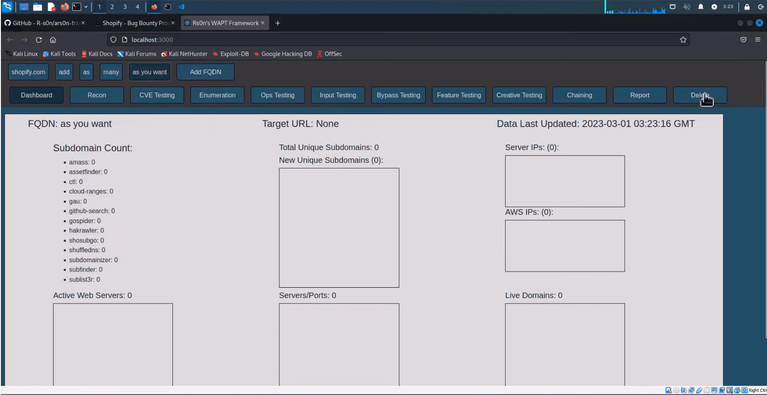This screenshot has width=767, height=395.
Task: Click the New Unique Subdomains list box
Action: (x=339, y=228)
